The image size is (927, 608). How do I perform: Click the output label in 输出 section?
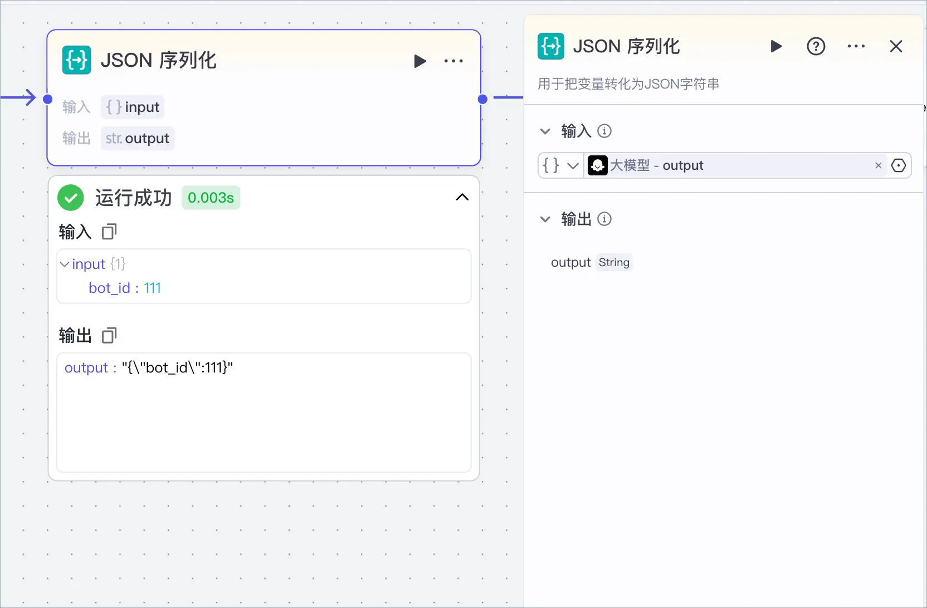(570, 262)
